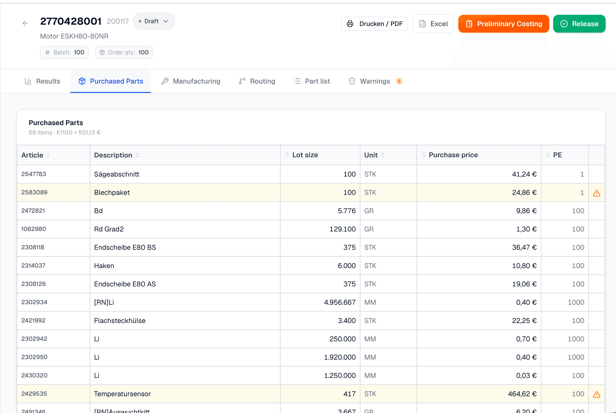Go to the Part list tab
Viewport: 616px width, 413px height.
312,81
